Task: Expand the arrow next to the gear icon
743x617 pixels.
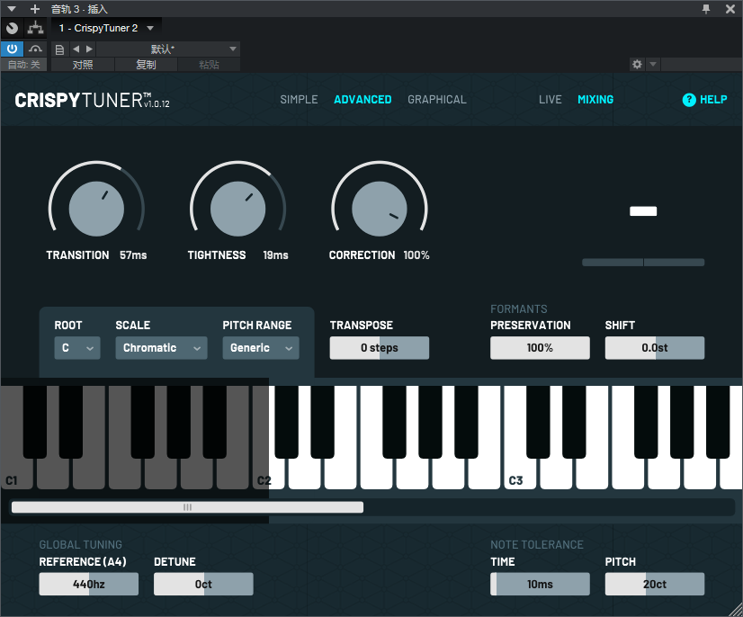Action: tap(653, 64)
